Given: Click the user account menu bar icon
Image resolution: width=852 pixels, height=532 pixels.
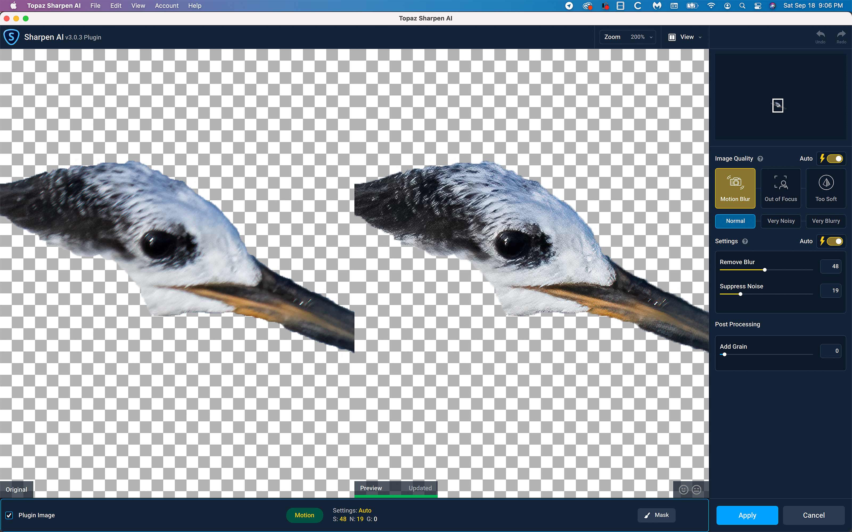Looking at the screenshot, I should pyautogui.click(x=727, y=6).
